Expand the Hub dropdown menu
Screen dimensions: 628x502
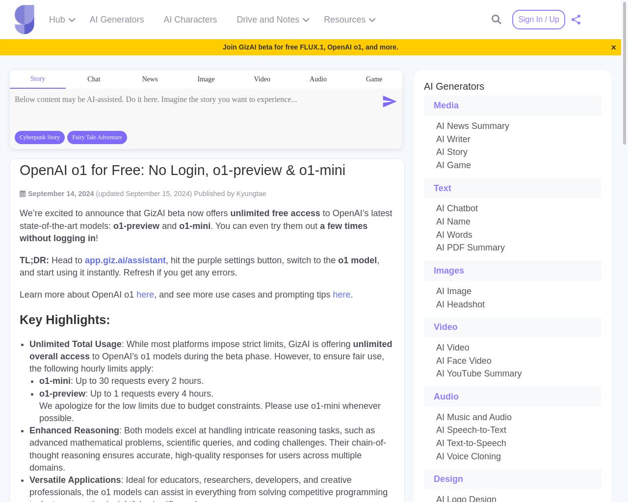(x=62, y=20)
